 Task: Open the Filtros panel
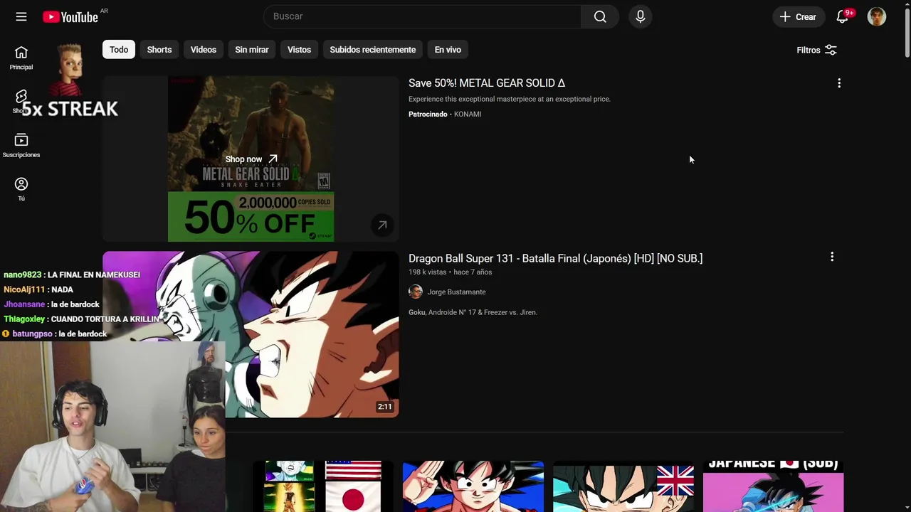(816, 50)
